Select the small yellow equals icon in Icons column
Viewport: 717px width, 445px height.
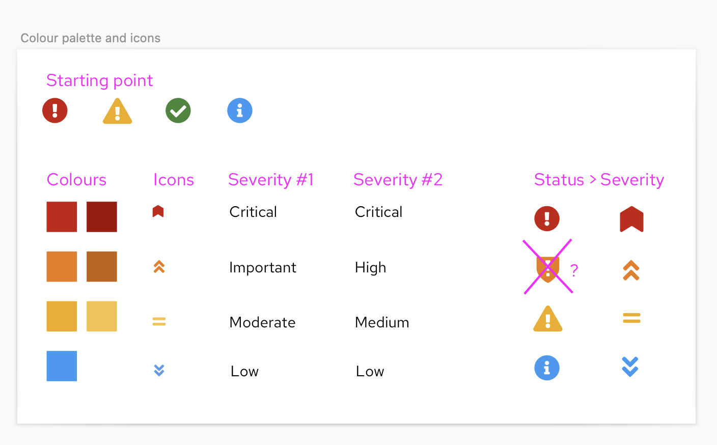159,321
